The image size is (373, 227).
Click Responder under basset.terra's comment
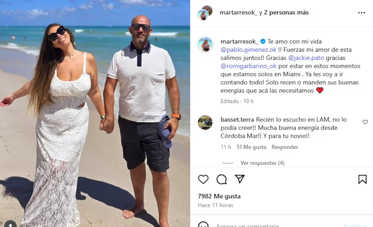click(285, 147)
